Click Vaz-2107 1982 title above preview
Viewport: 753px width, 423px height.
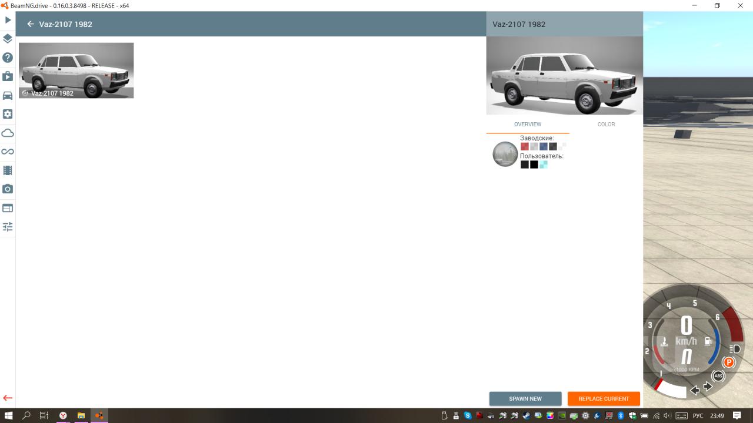tap(519, 24)
